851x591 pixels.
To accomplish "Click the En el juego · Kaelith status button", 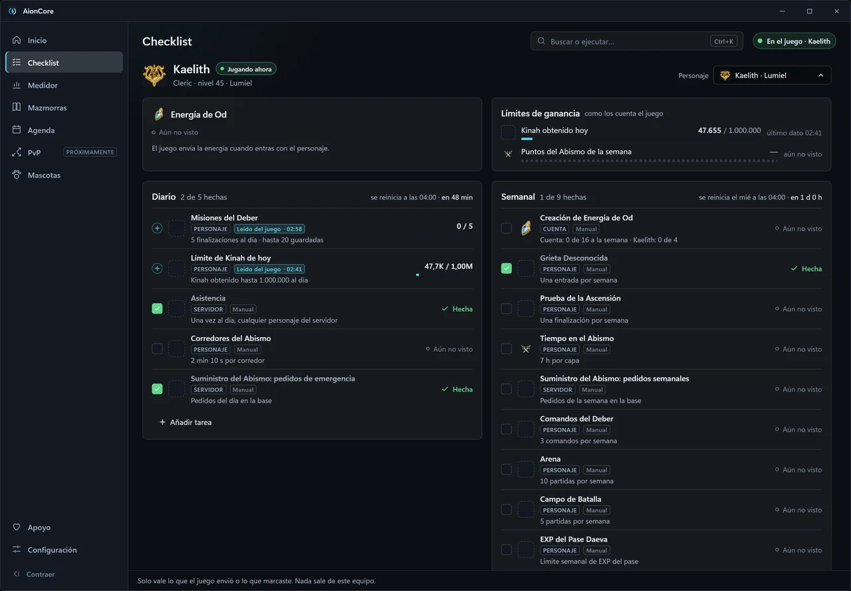I will coord(794,41).
